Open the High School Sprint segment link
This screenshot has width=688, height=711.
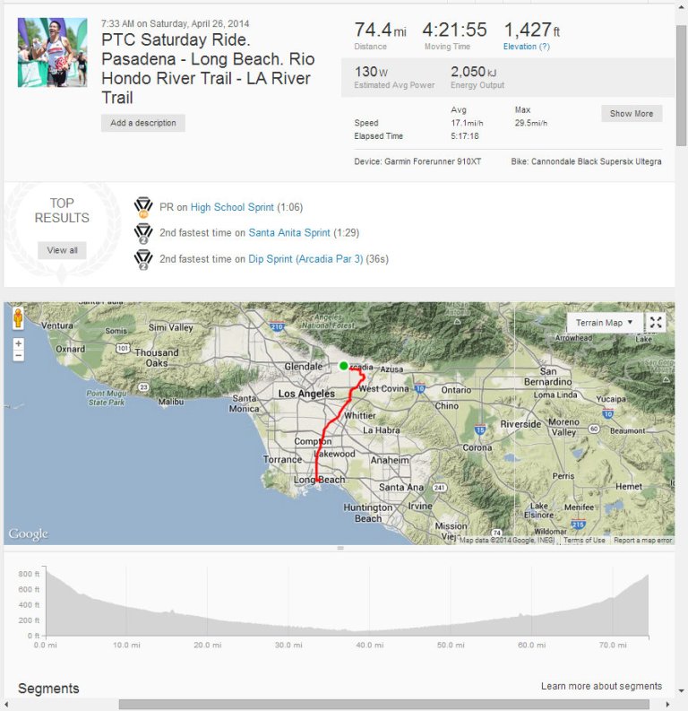[x=232, y=207]
